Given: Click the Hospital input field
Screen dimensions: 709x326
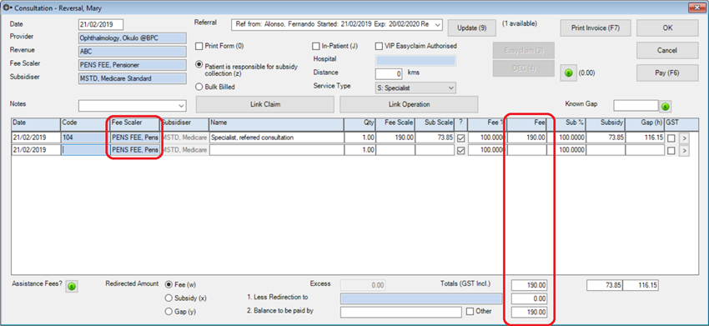Looking at the screenshot, I should (x=416, y=61).
